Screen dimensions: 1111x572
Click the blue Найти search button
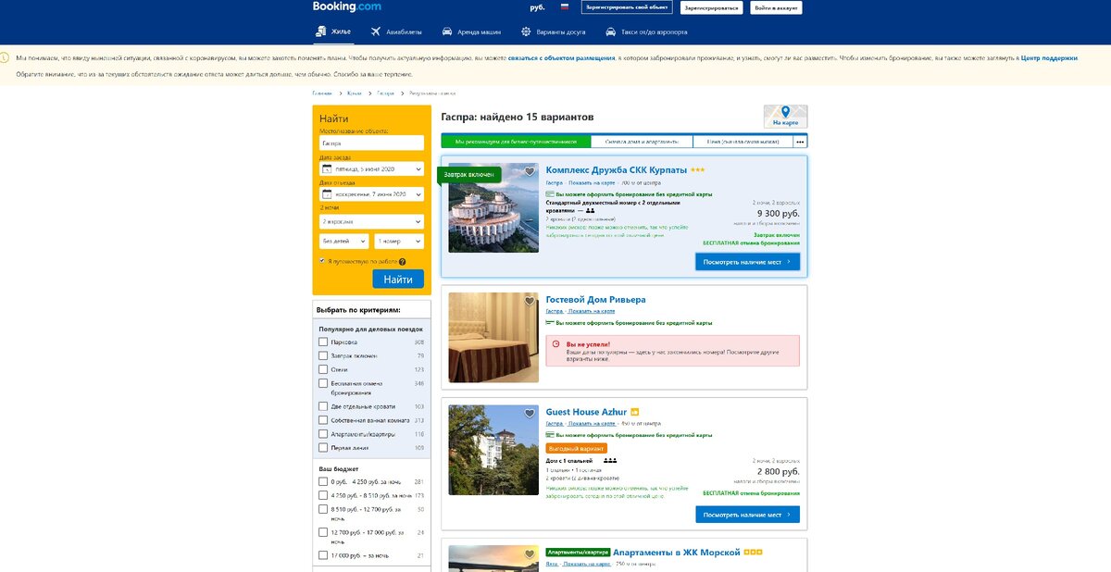pyautogui.click(x=398, y=279)
